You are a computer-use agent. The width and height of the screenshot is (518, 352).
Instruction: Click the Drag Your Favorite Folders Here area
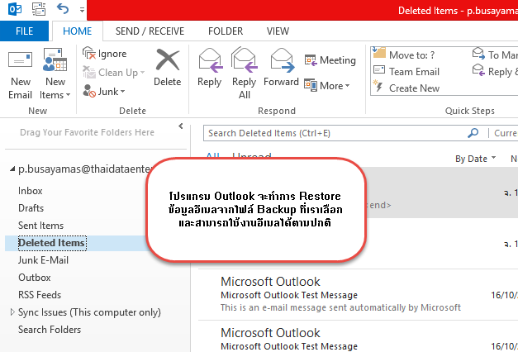pyautogui.click(x=88, y=132)
